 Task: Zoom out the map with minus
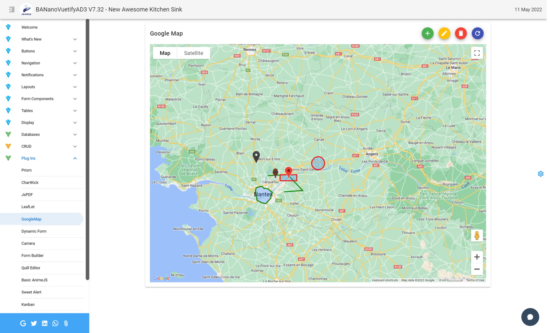click(x=477, y=269)
